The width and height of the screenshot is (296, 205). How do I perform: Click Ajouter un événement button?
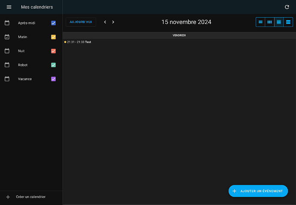tap(258, 191)
